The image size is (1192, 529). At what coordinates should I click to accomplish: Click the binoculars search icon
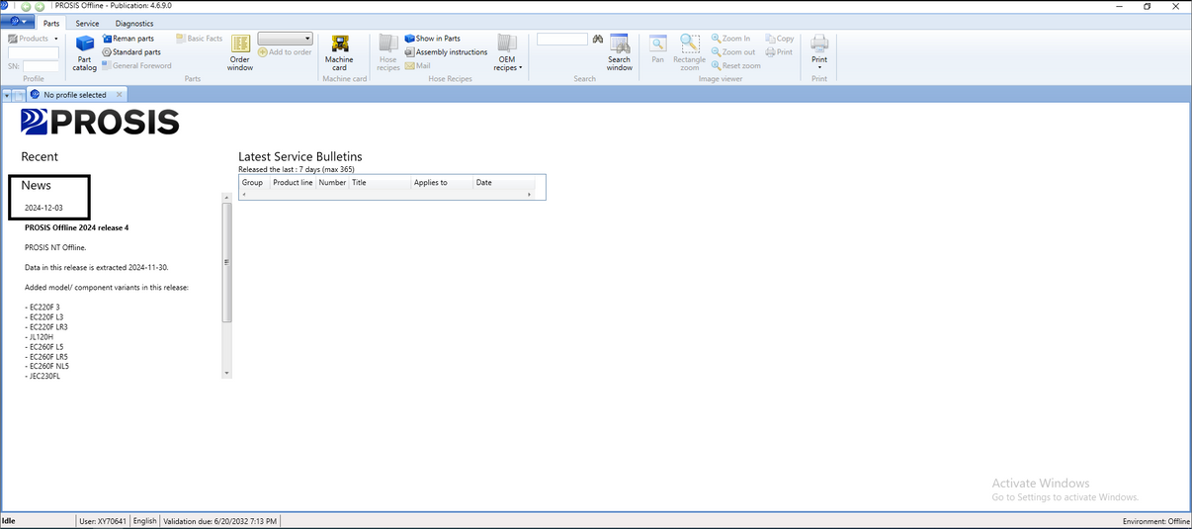pos(598,39)
